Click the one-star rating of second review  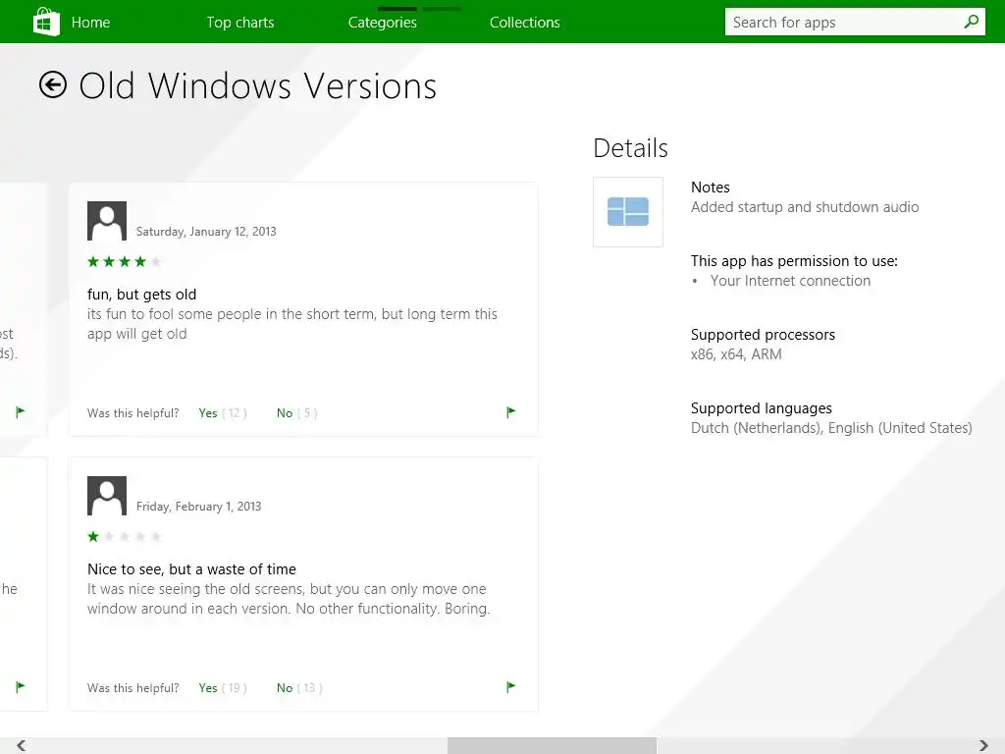click(x=125, y=537)
